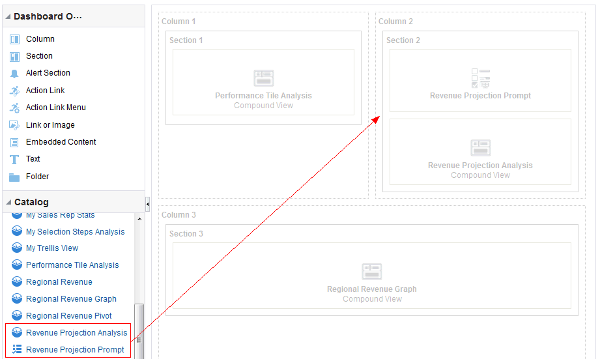This screenshot has height=359, width=600.
Task: Select Revenue Projection Prompt in Section 2
Action: tap(480, 80)
